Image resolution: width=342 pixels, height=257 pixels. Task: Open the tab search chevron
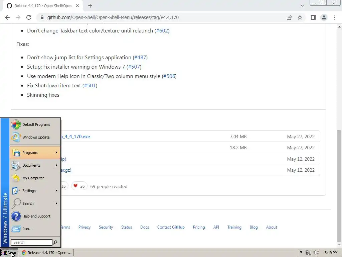point(302,6)
